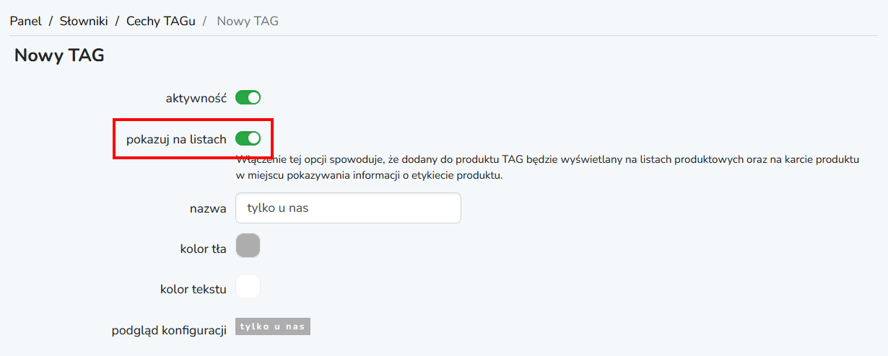Click the kolor tekstu label
Screen dimensions: 888x356
tap(193, 290)
